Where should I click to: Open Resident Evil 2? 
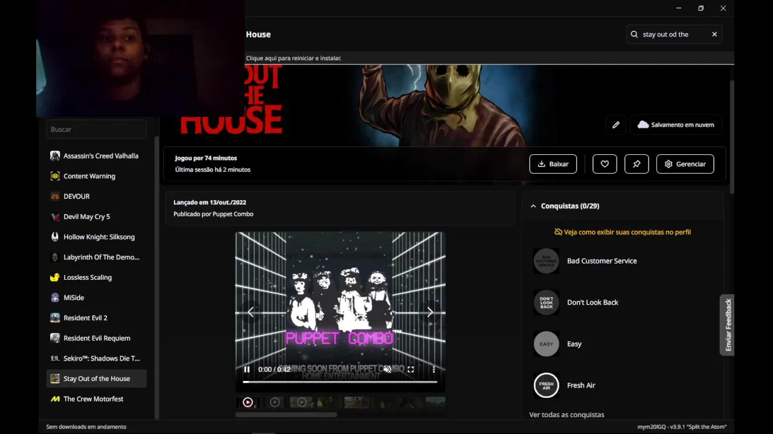pos(97,318)
